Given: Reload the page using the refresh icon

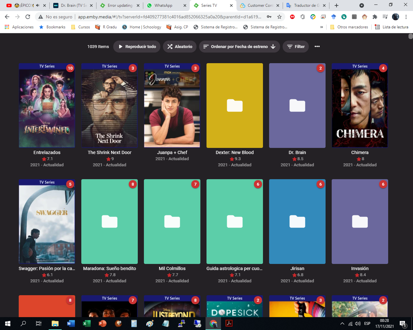Looking at the screenshot, I should pyautogui.click(x=28, y=17).
